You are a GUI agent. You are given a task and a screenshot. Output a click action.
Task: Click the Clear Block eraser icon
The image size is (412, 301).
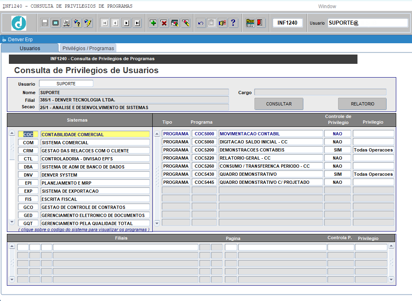(x=175, y=23)
